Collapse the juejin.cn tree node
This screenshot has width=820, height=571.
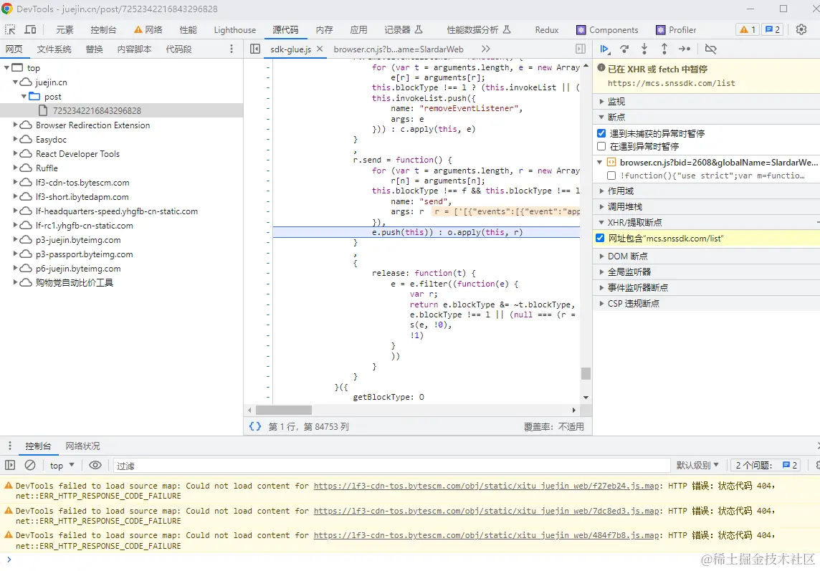15,82
